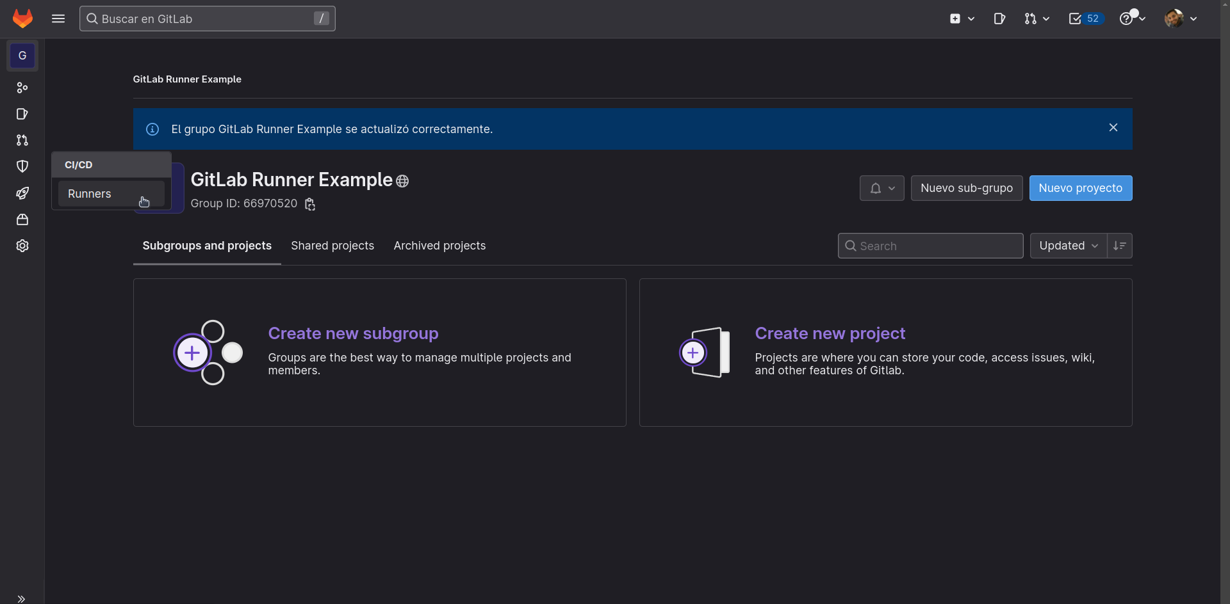Viewport: 1230px width, 604px height.
Task: Open Issues sidebar icon
Action: click(x=22, y=114)
